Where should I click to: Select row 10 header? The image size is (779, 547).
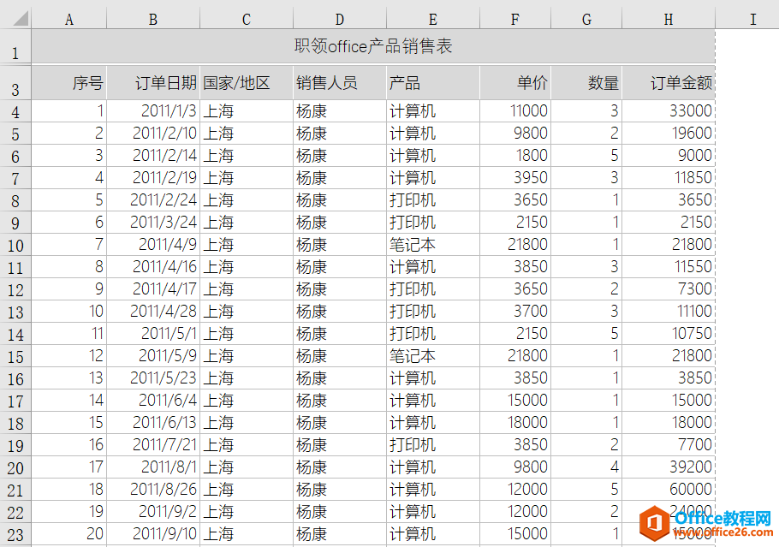15,245
